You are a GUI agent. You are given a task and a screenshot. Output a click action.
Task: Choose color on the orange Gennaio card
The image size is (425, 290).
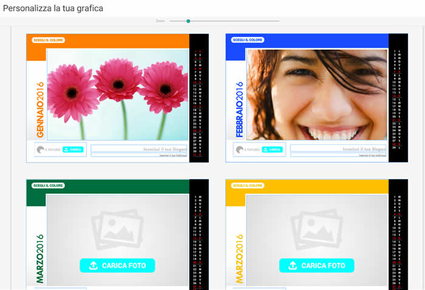coord(48,40)
